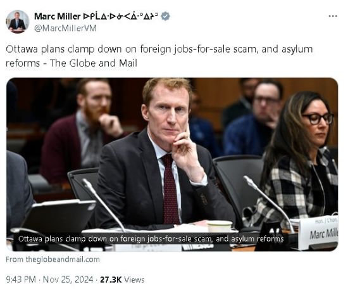Open the @MarcMillerVM handle link
348x289 pixels.
[x=65, y=29]
